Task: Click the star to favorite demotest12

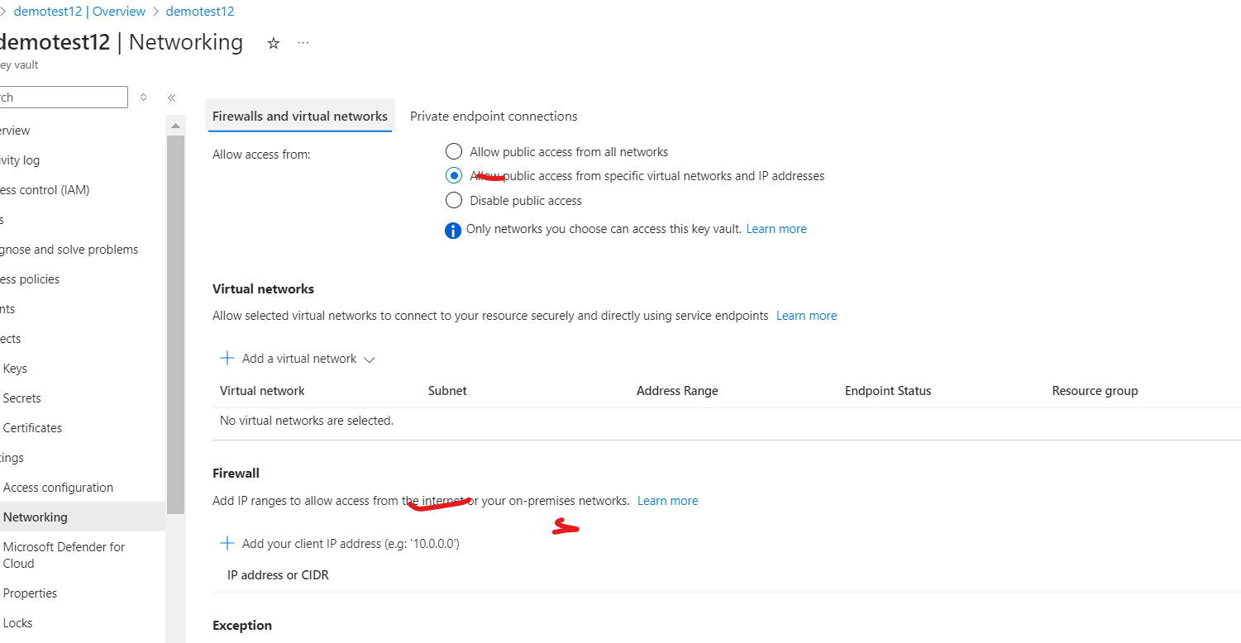Action: point(273,42)
